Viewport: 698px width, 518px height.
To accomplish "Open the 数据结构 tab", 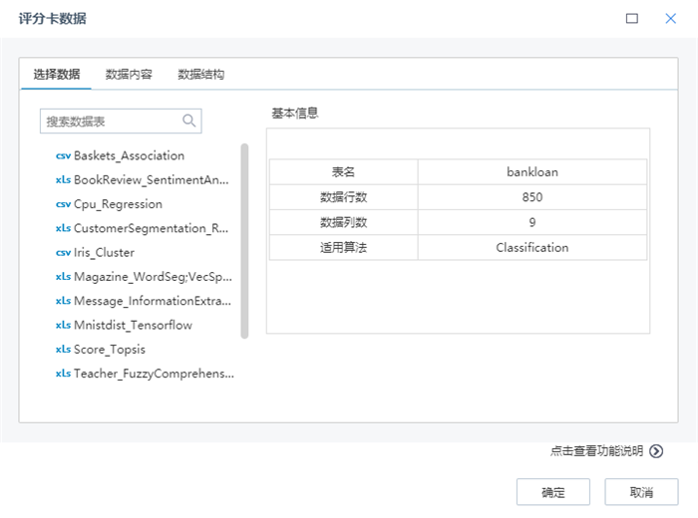I will pyautogui.click(x=200, y=75).
